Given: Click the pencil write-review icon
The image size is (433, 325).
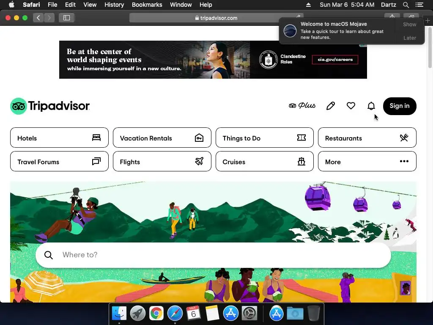Looking at the screenshot, I should (331, 106).
